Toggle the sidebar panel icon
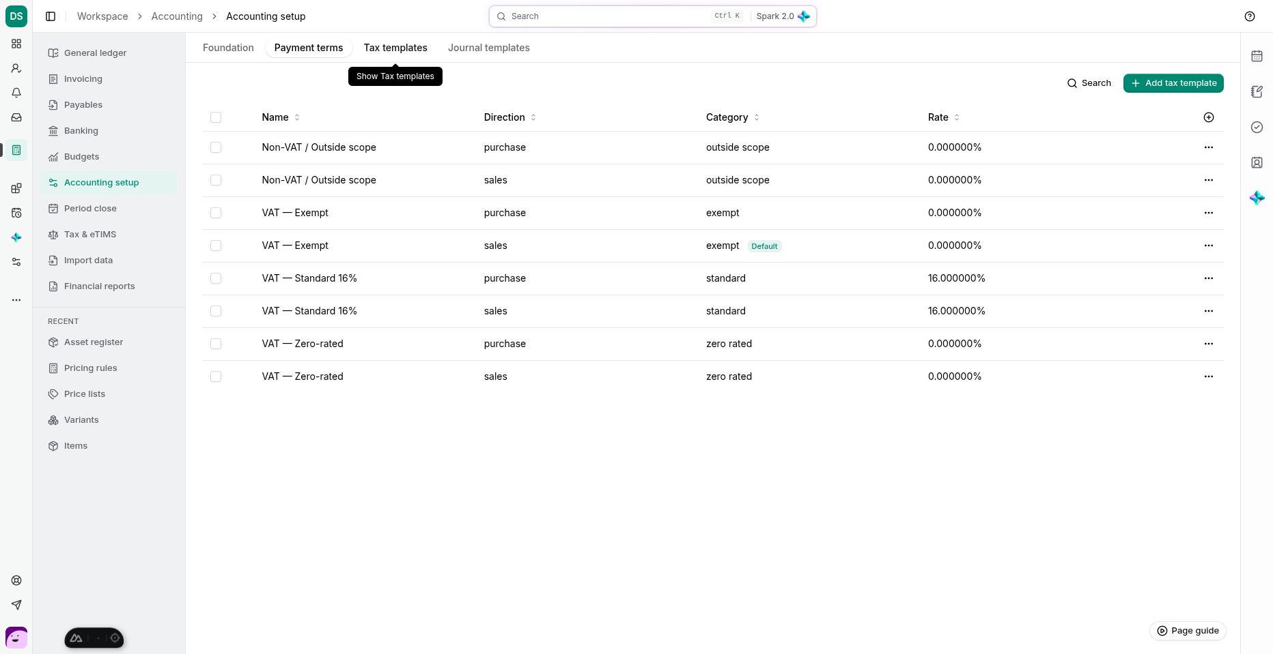Screen dimensions: 1273x654 pyautogui.click(x=51, y=16)
